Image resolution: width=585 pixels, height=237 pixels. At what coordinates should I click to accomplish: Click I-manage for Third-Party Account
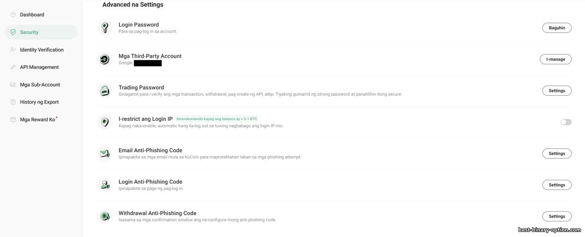click(556, 60)
